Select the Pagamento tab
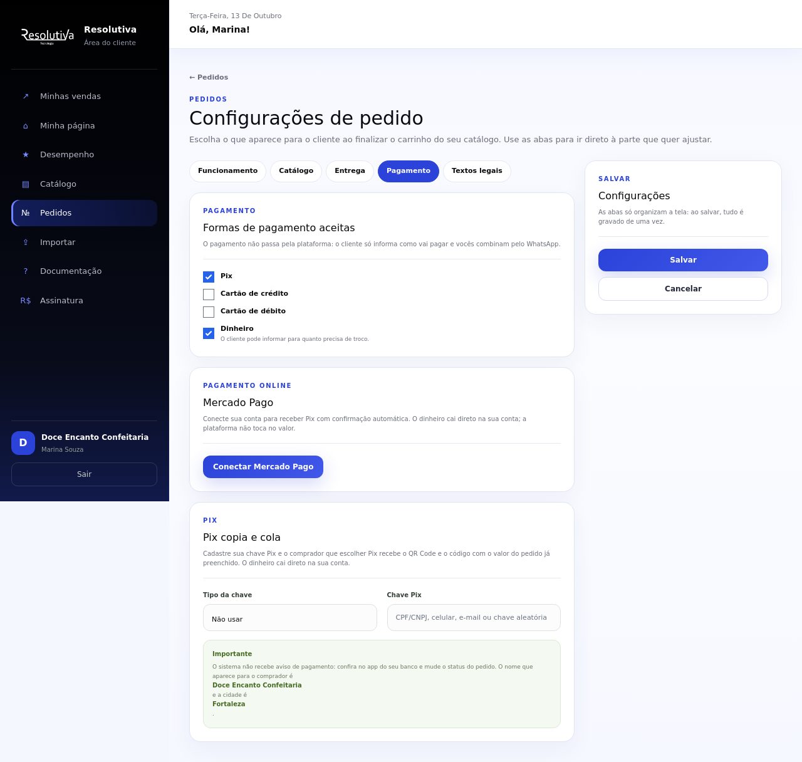 409,171
